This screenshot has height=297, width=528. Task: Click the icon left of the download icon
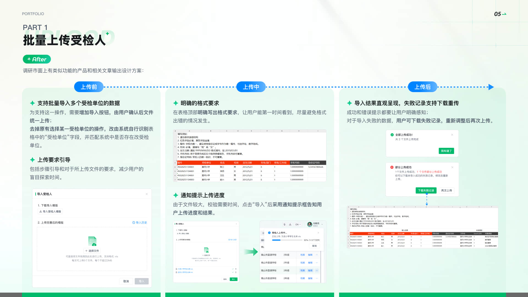pos(284,224)
